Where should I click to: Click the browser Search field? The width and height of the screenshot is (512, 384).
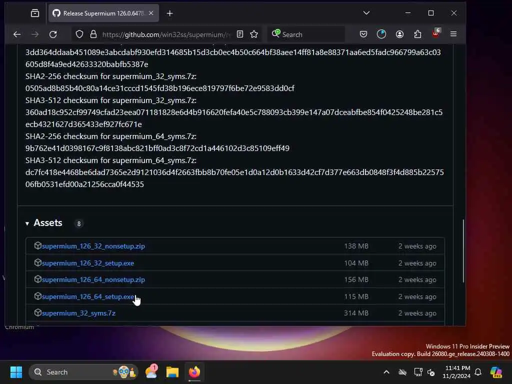tap(307, 34)
